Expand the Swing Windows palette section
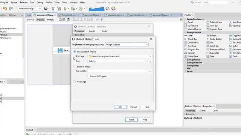This screenshot has height=135, width=241. click(x=185, y=63)
